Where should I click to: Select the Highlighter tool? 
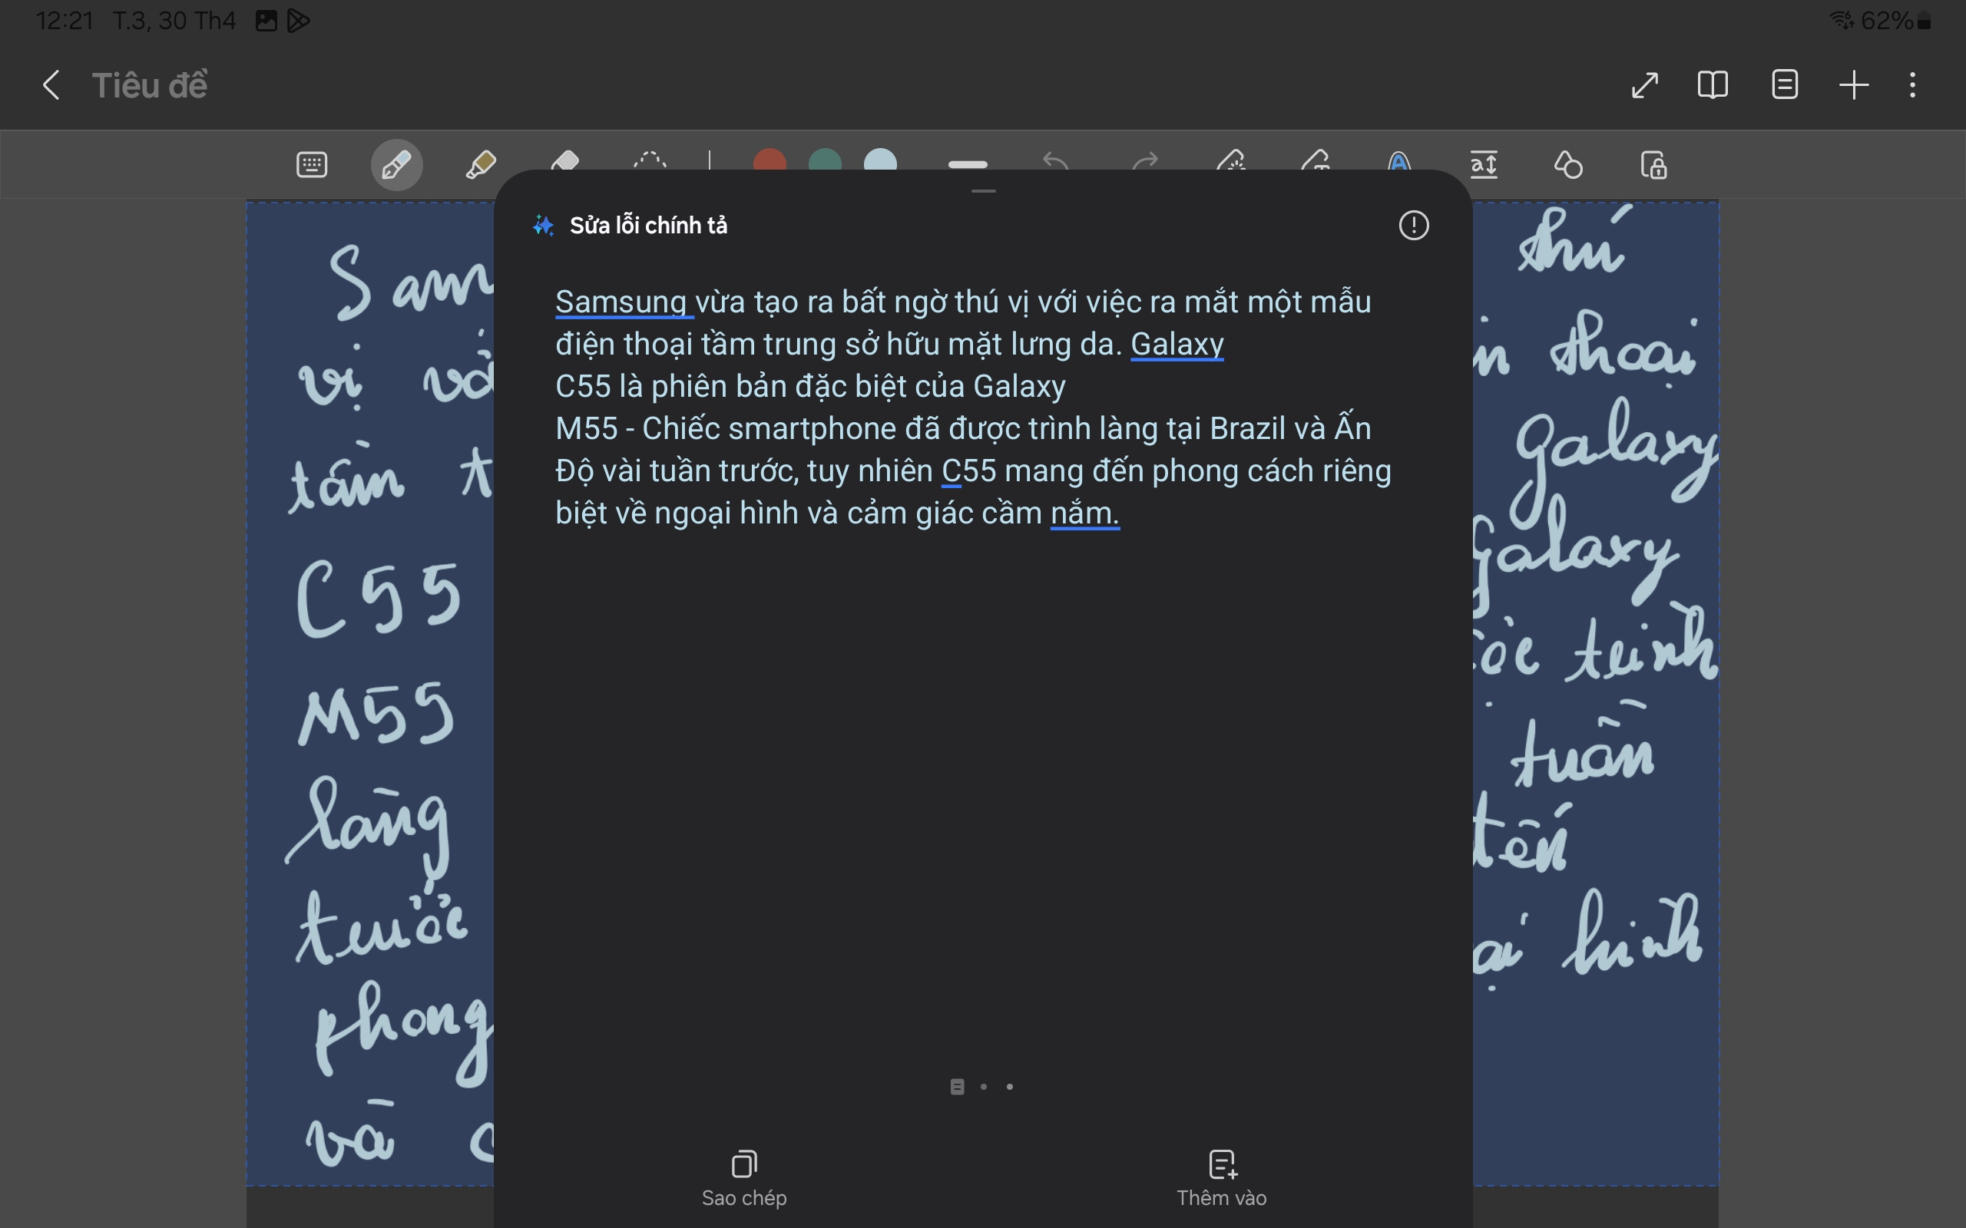[x=481, y=165]
